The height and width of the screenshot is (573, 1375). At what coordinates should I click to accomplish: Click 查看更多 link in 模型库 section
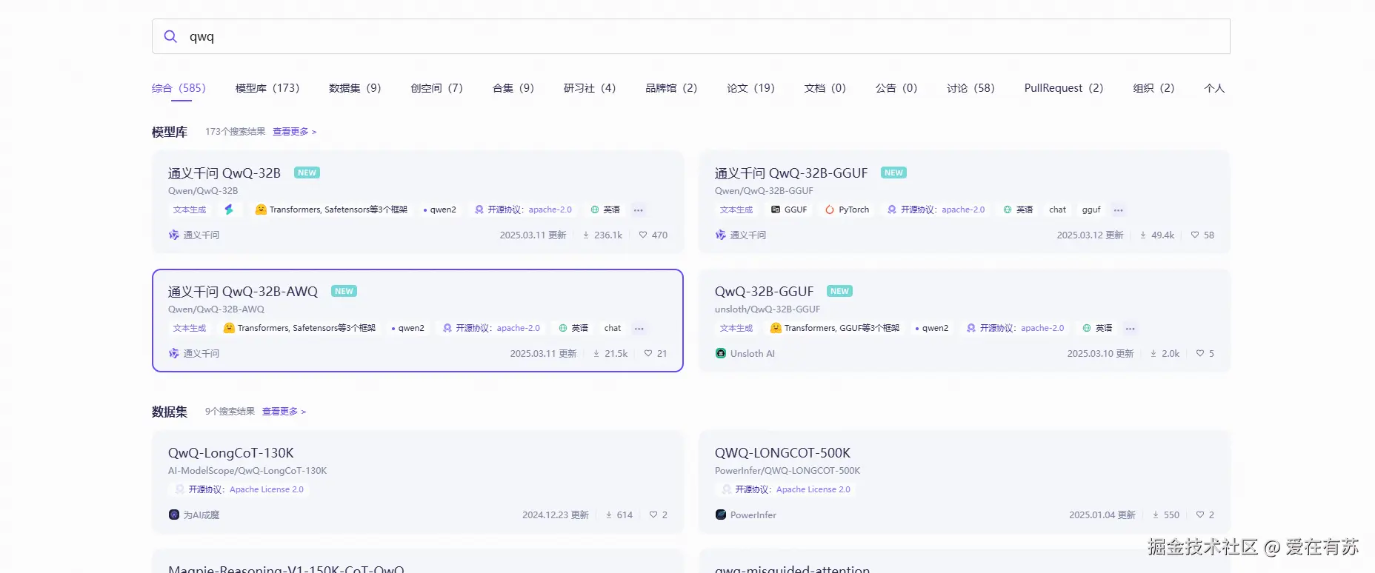pos(294,132)
